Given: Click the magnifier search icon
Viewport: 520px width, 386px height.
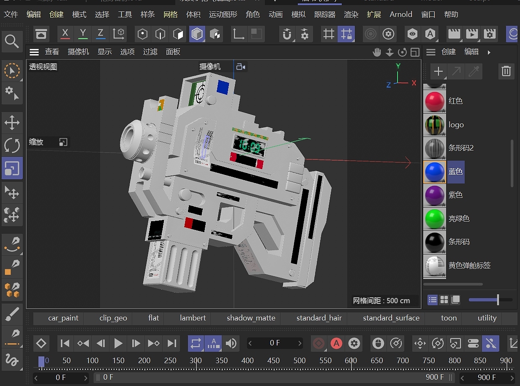Looking at the screenshot, I should 12,41.
